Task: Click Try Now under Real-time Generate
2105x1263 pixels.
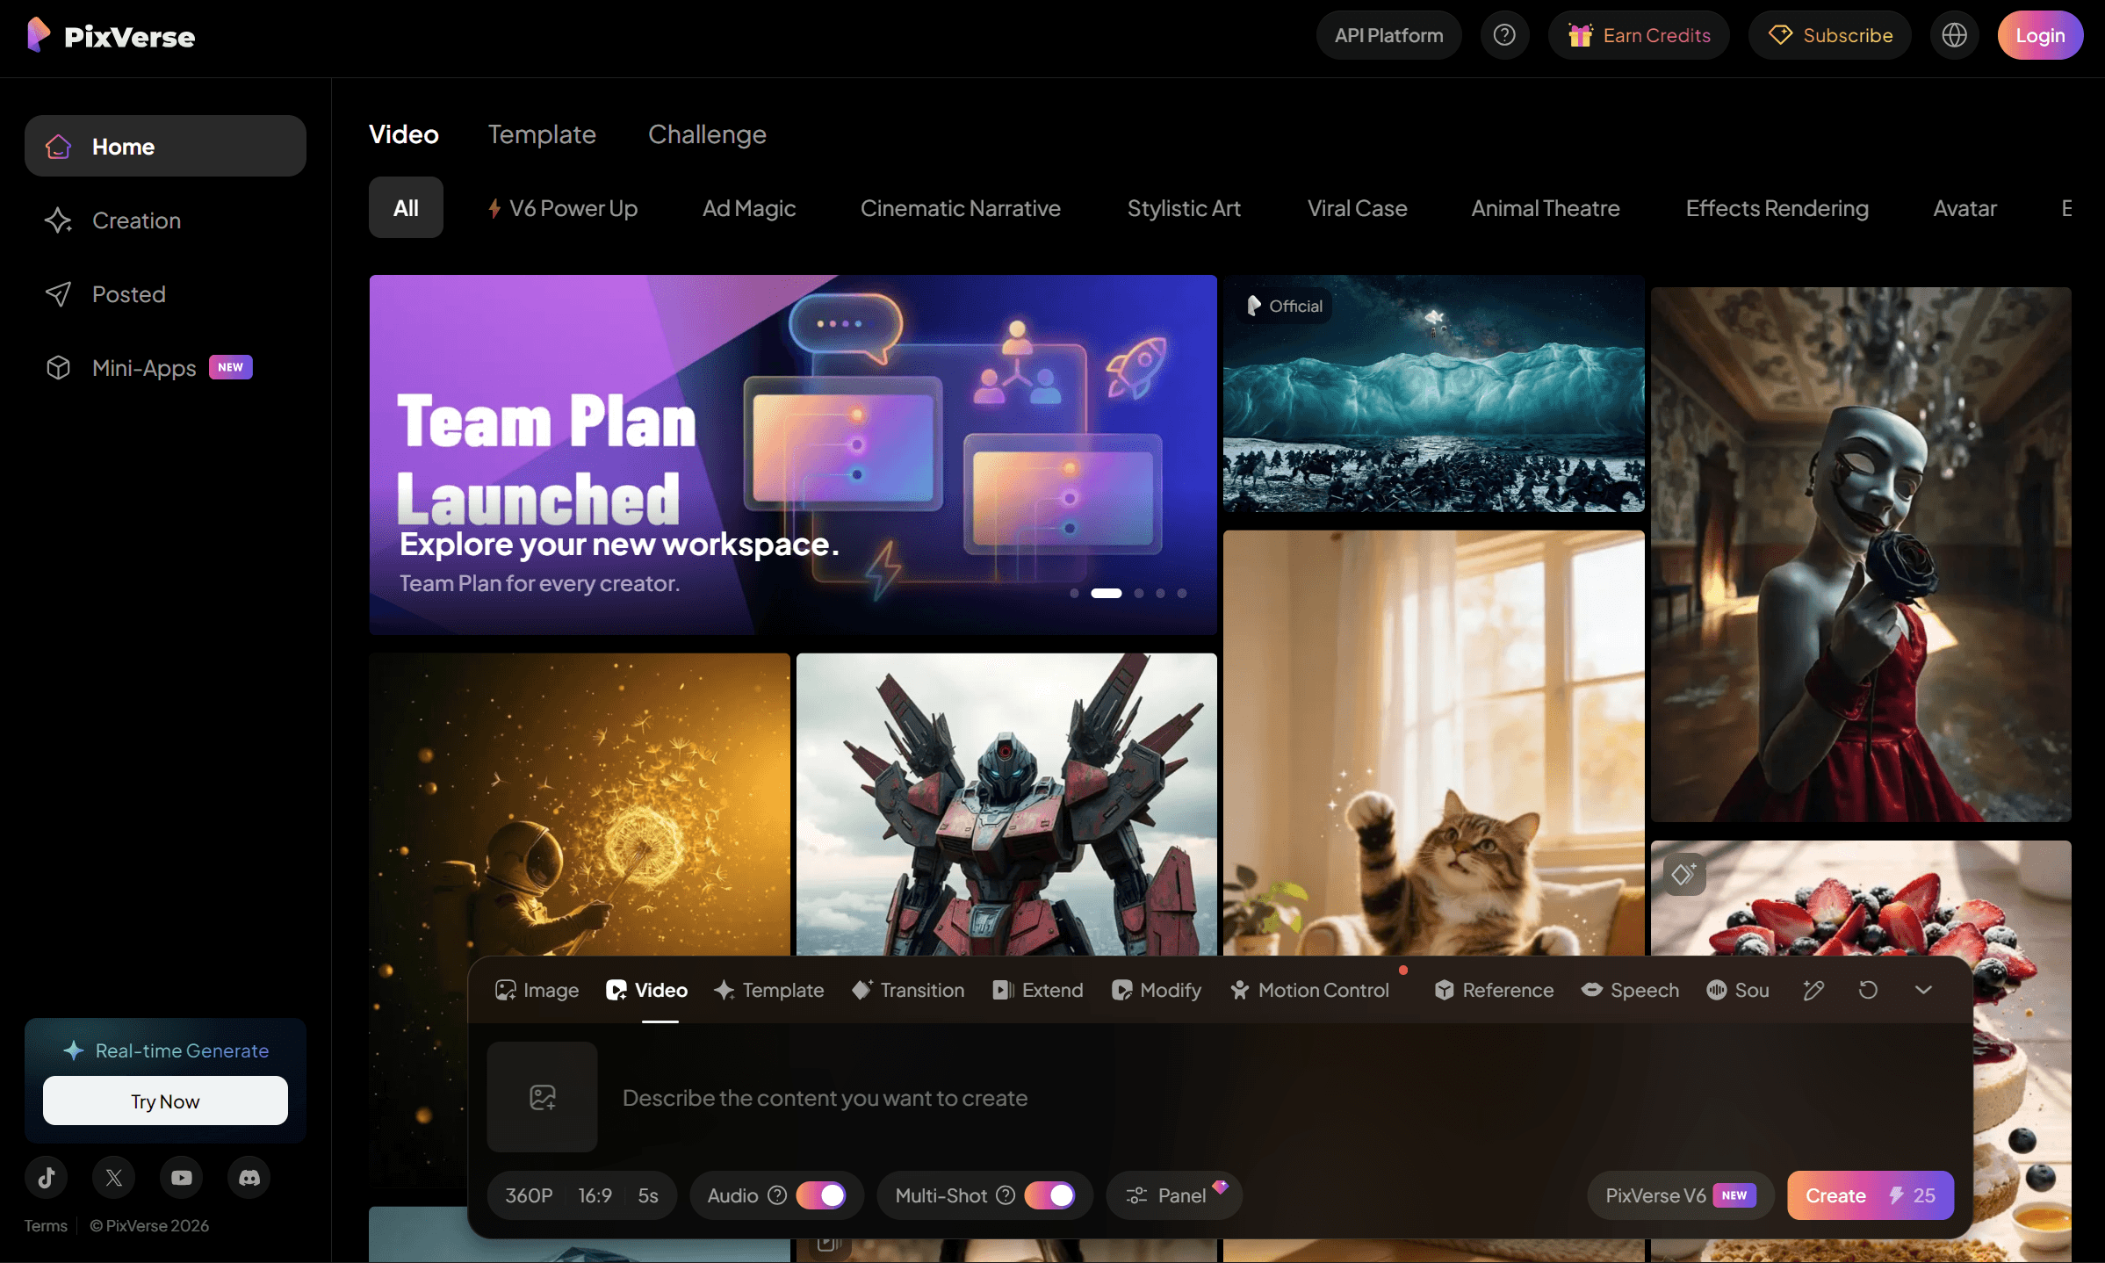Action: click(x=165, y=1101)
